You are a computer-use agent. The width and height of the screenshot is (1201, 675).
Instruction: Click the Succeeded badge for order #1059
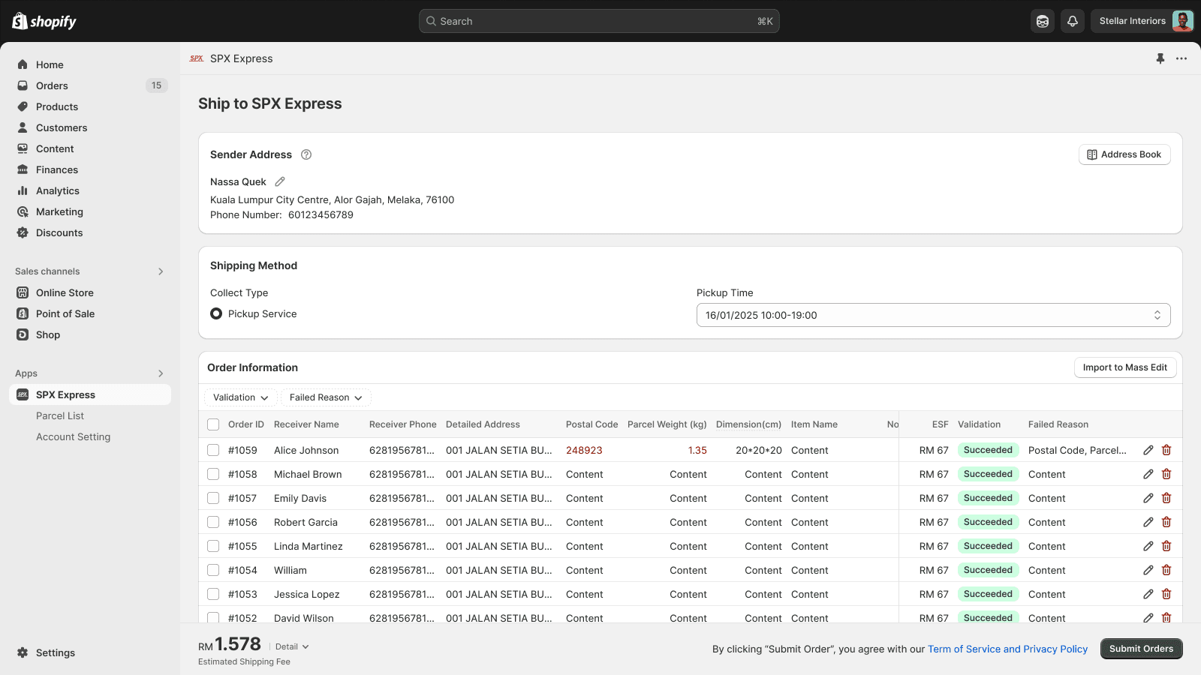(988, 450)
